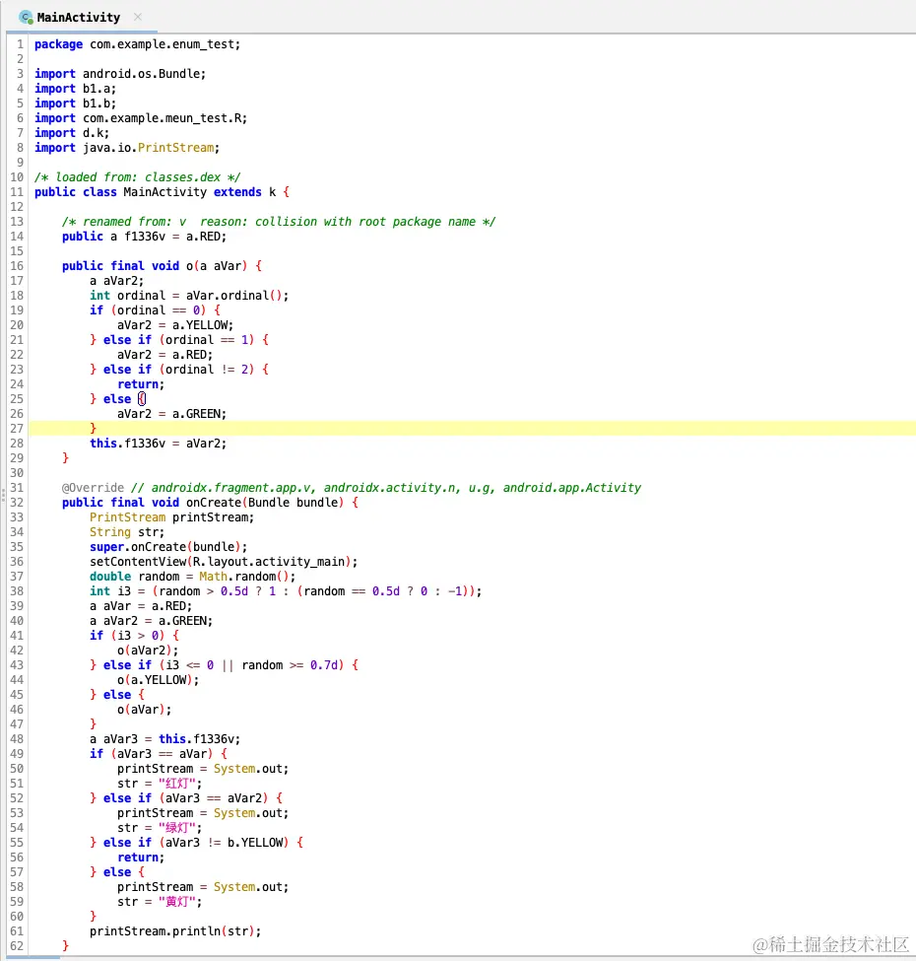
Task: Click the class icon on MainActivity tab
Action: (x=26, y=17)
